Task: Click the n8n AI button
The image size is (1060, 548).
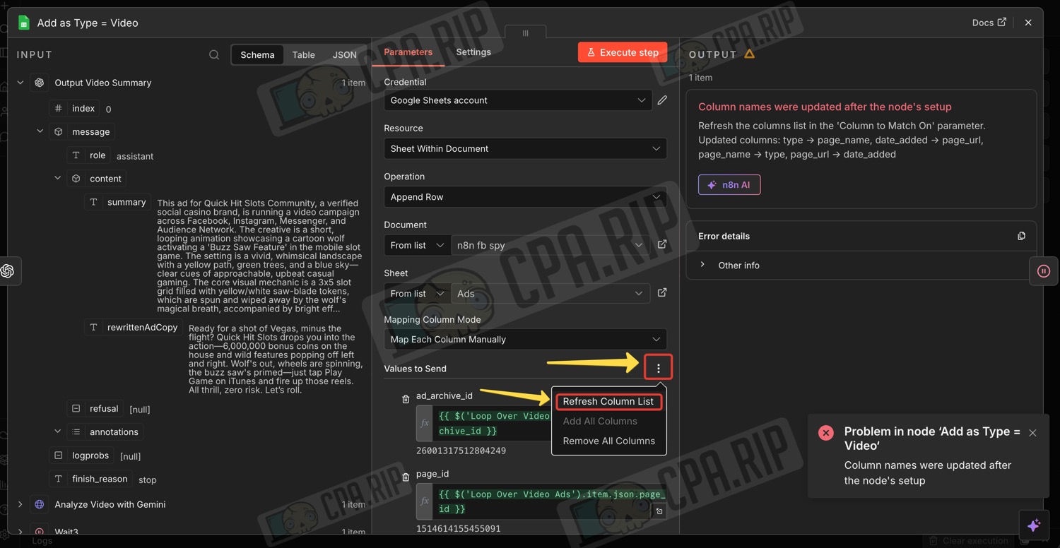Action: (729, 185)
